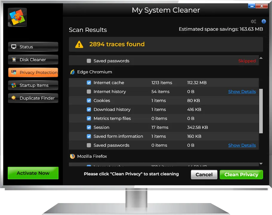Click the 416 KB Download history size
The image size is (272, 215).
[194, 109]
